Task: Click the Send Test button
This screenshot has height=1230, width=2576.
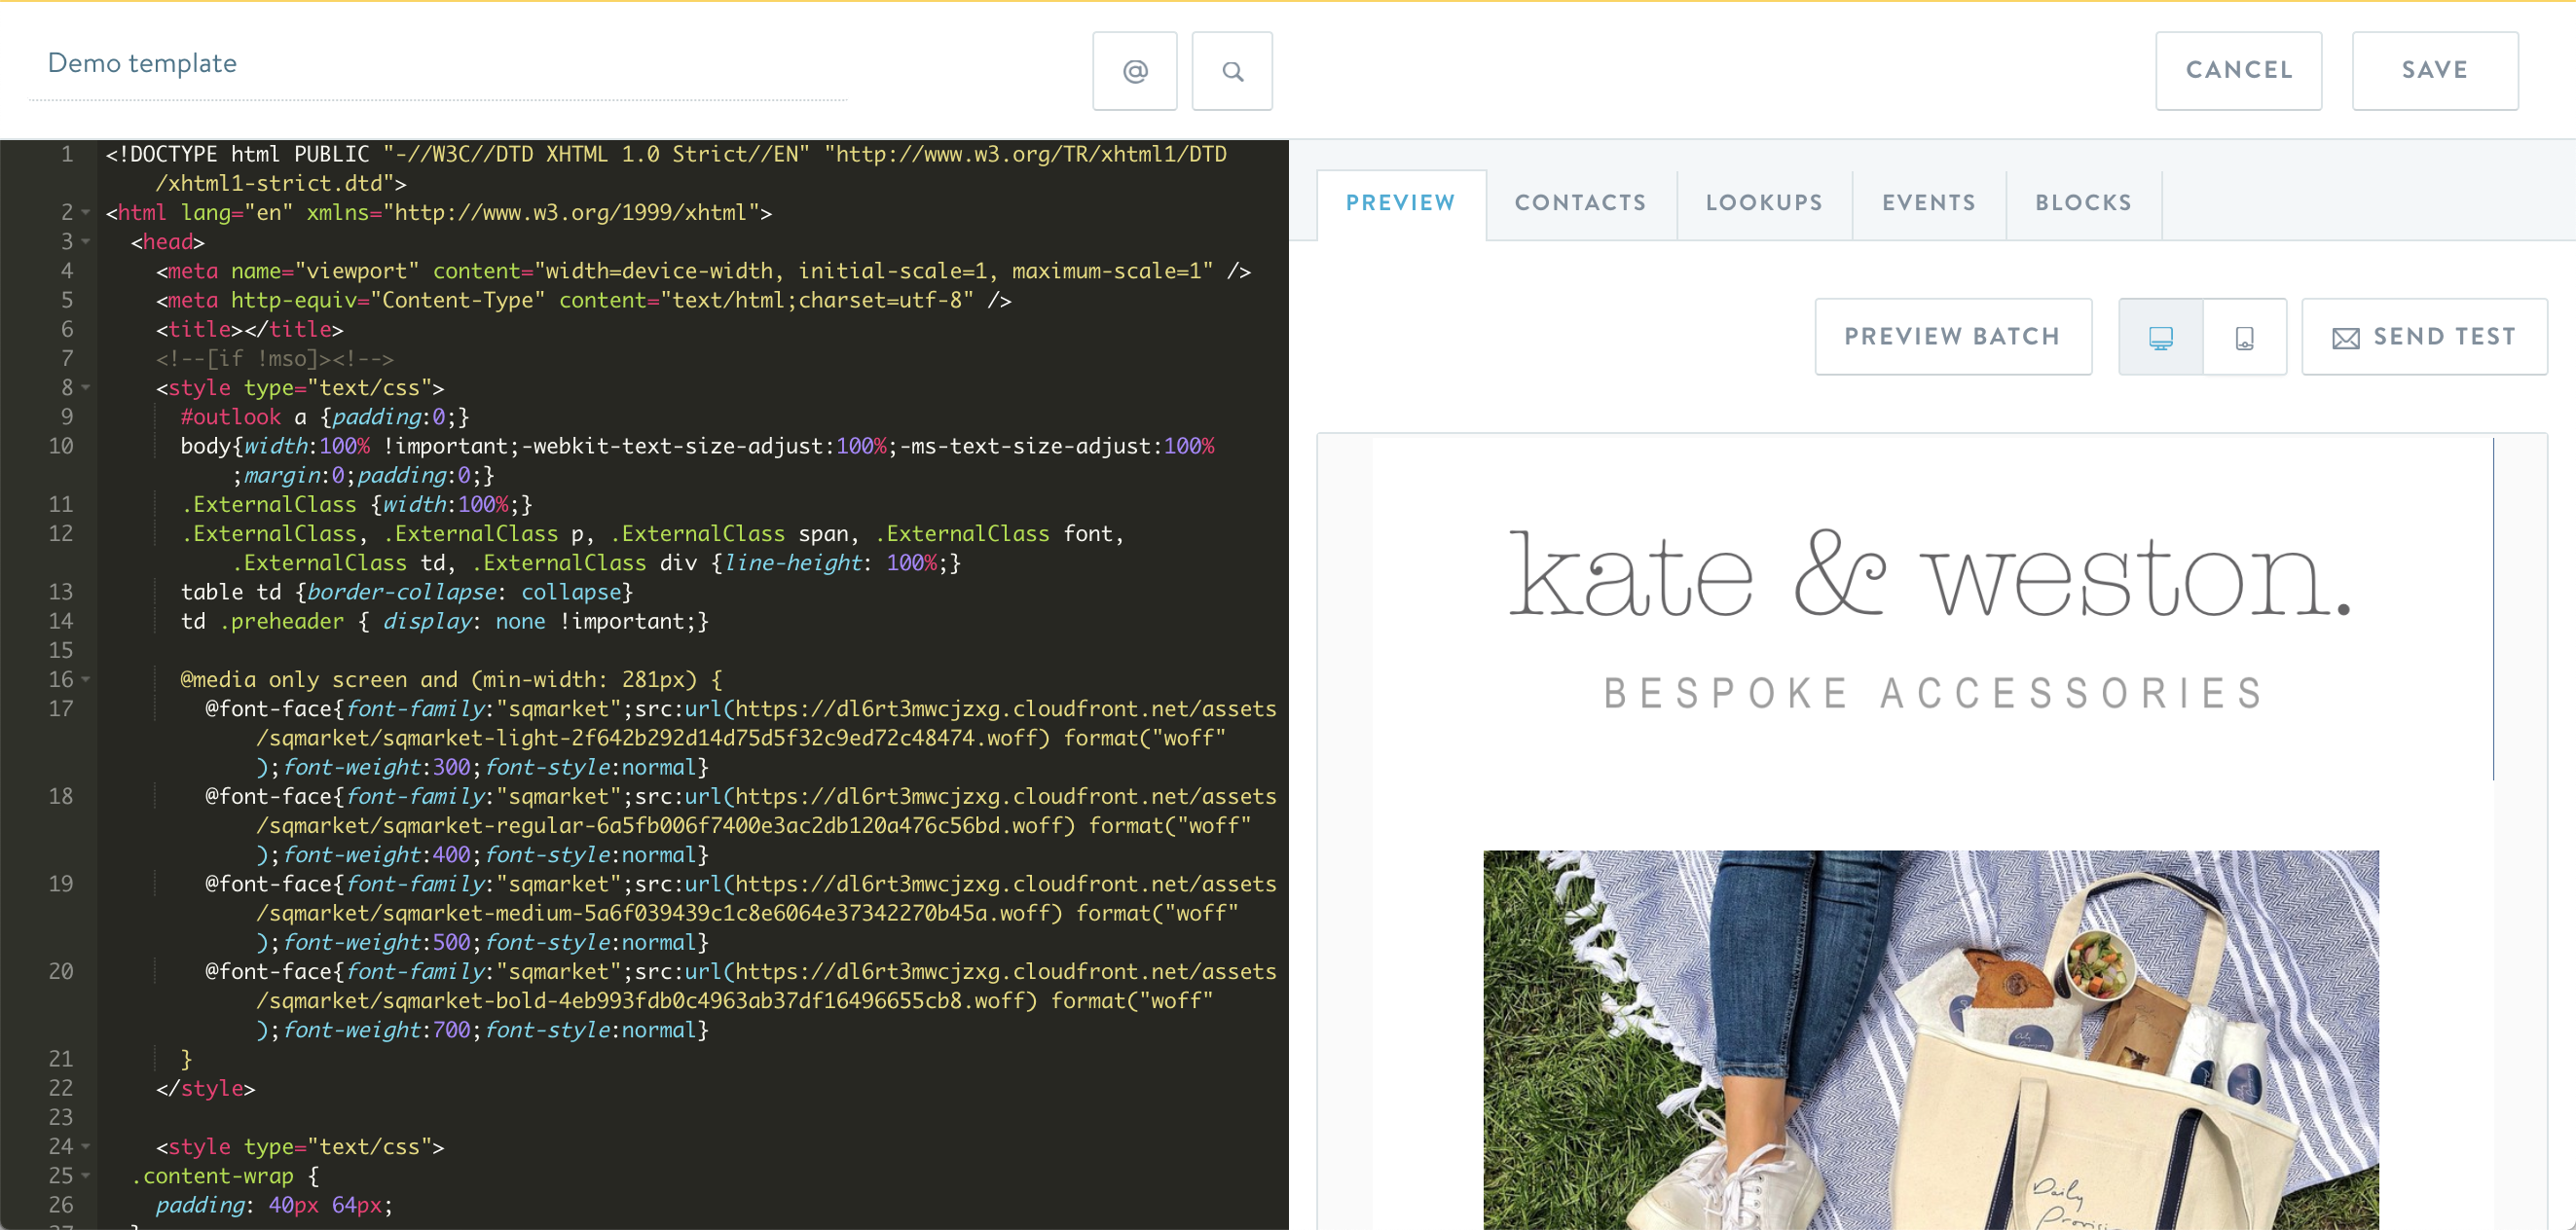Action: pos(2424,338)
